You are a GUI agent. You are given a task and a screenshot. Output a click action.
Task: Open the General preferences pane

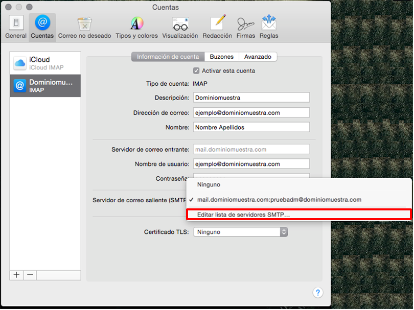(x=16, y=27)
